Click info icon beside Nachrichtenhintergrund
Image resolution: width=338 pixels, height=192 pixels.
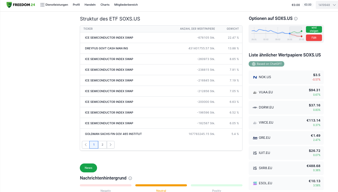(130, 178)
